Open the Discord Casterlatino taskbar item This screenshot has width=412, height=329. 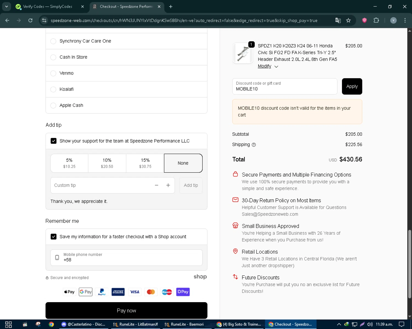pos(83,324)
